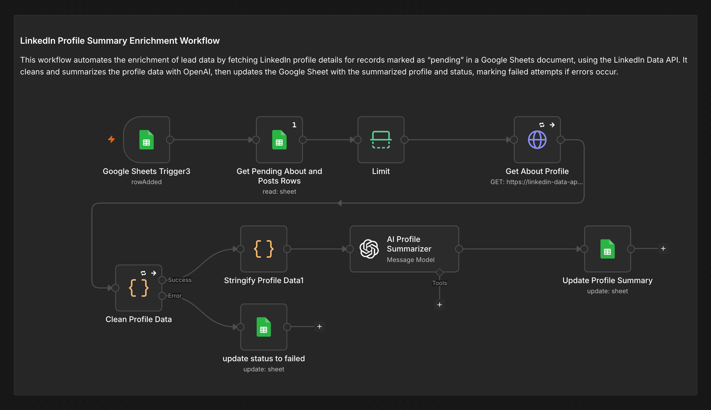Click the orange lightning trigger bolt icon
The image size is (711, 410).
pyautogui.click(x=112, y=139)
